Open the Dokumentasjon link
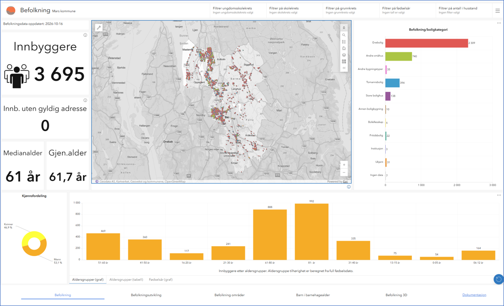 click(x=474, y=295)
